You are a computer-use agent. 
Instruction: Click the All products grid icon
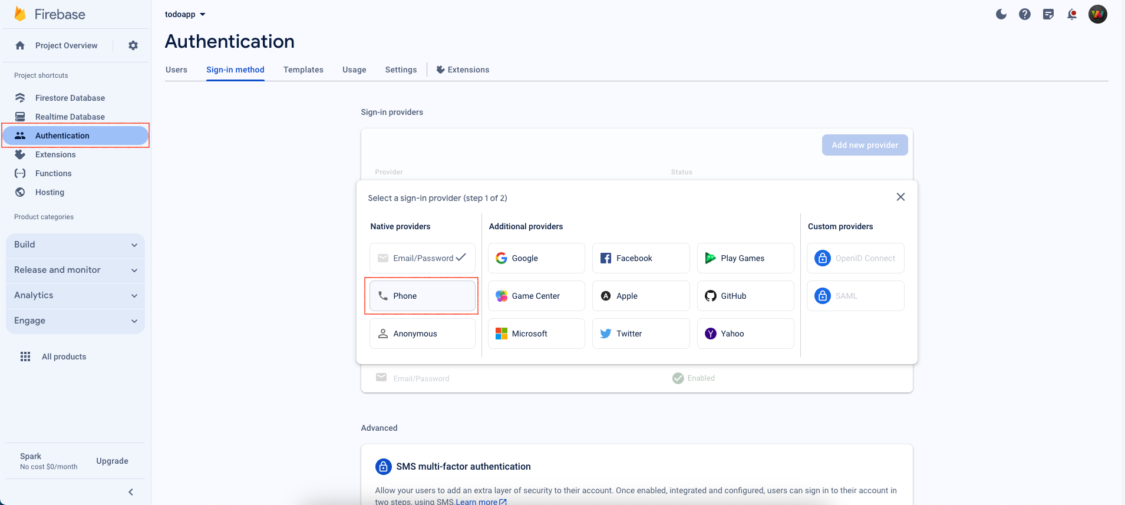(x=25, y=357)
